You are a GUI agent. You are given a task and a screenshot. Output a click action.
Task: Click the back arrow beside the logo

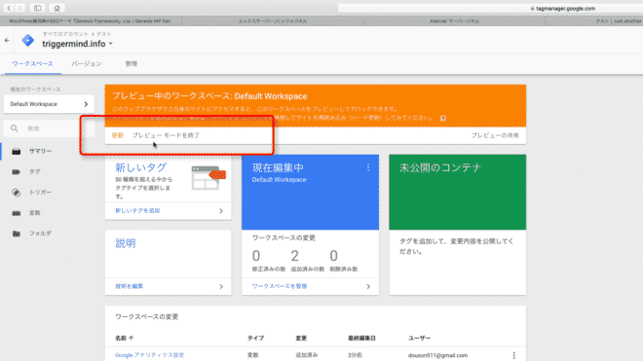click(7, 41)
